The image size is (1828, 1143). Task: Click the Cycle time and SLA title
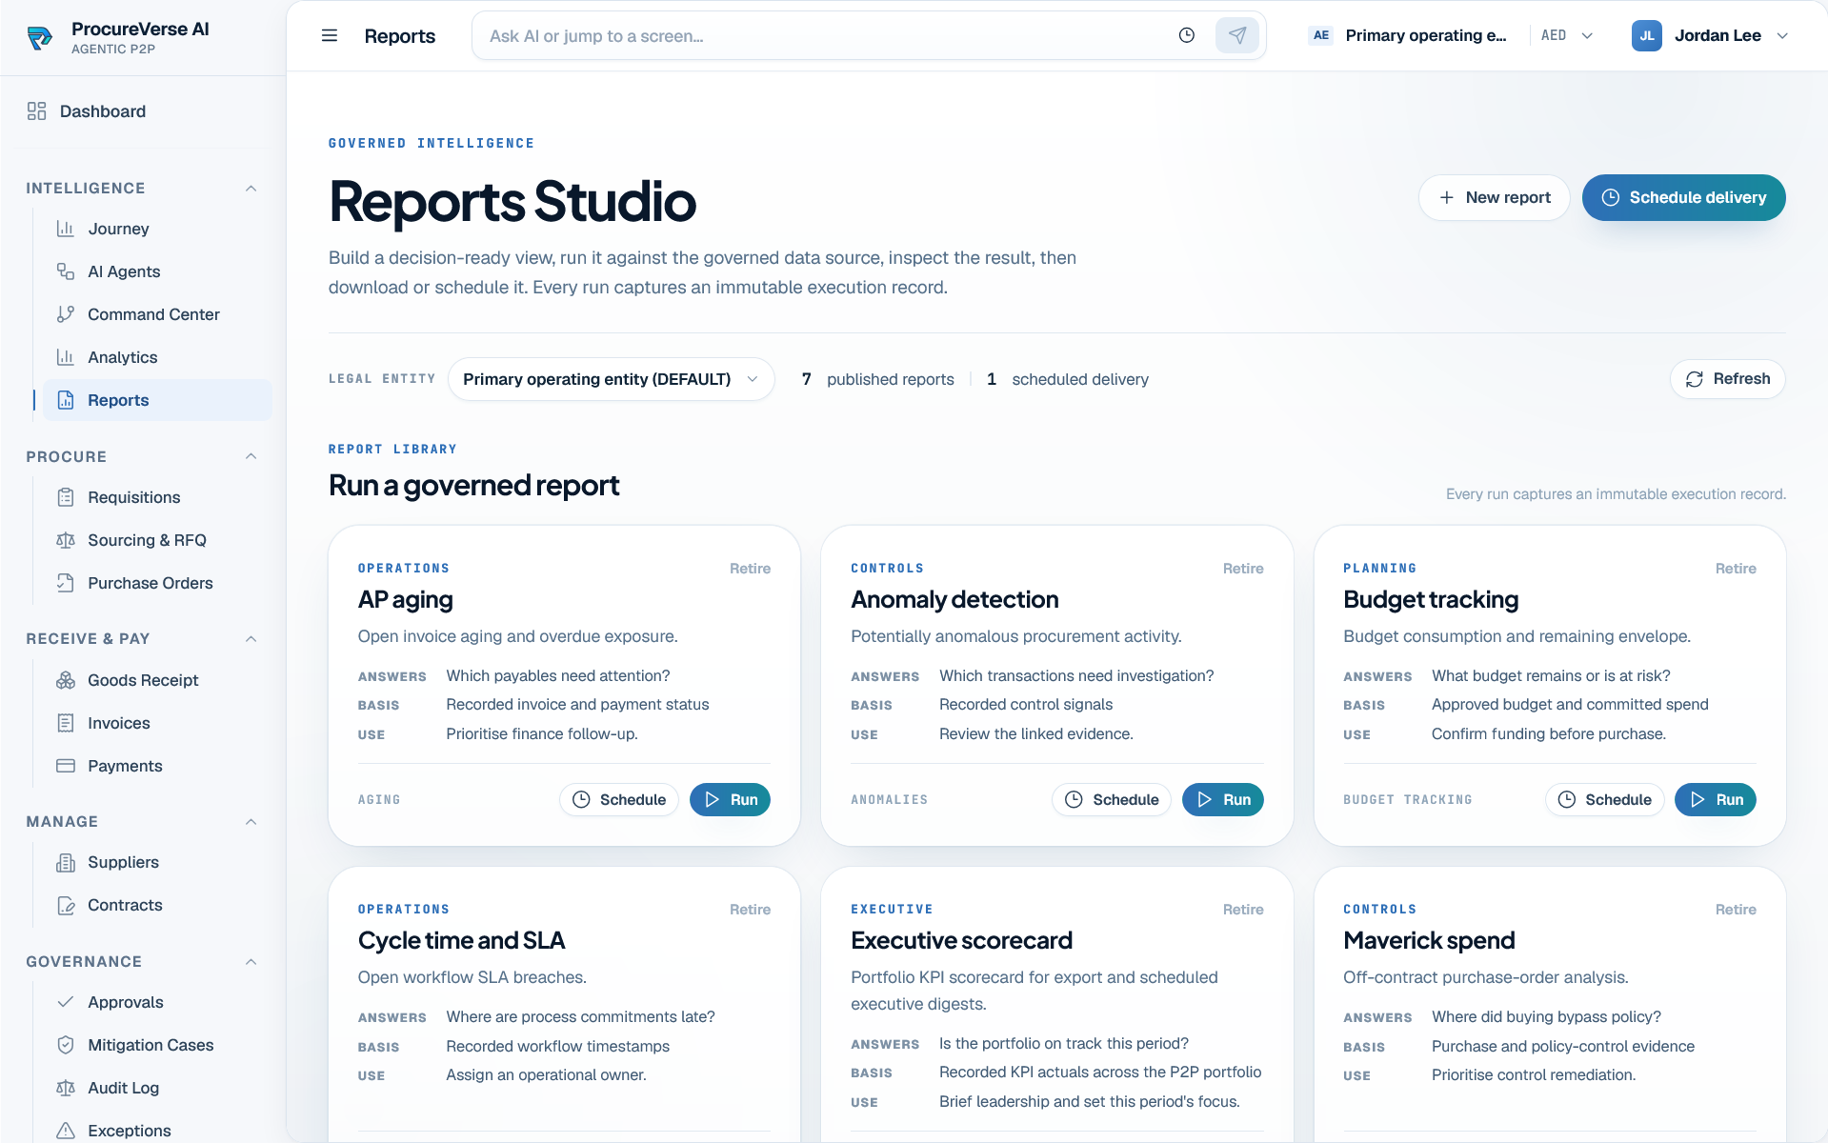click(462, 941)
